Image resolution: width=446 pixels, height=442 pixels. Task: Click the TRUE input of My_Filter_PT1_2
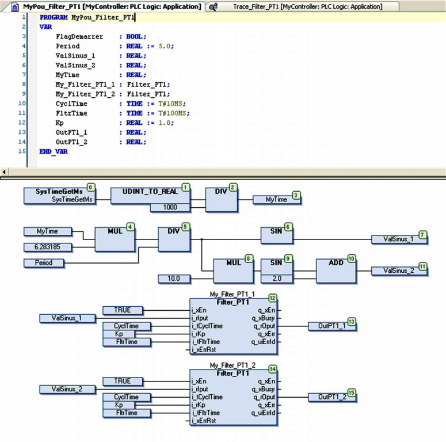point(123,382)
